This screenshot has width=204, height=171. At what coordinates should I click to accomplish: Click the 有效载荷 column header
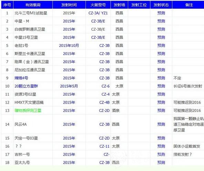[x=33, y=5]
